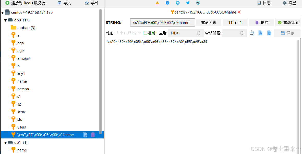This screenshot has width=302, height=154.
Task: Switch to the centos7-192.168 key tab
Action: (205, 12)
